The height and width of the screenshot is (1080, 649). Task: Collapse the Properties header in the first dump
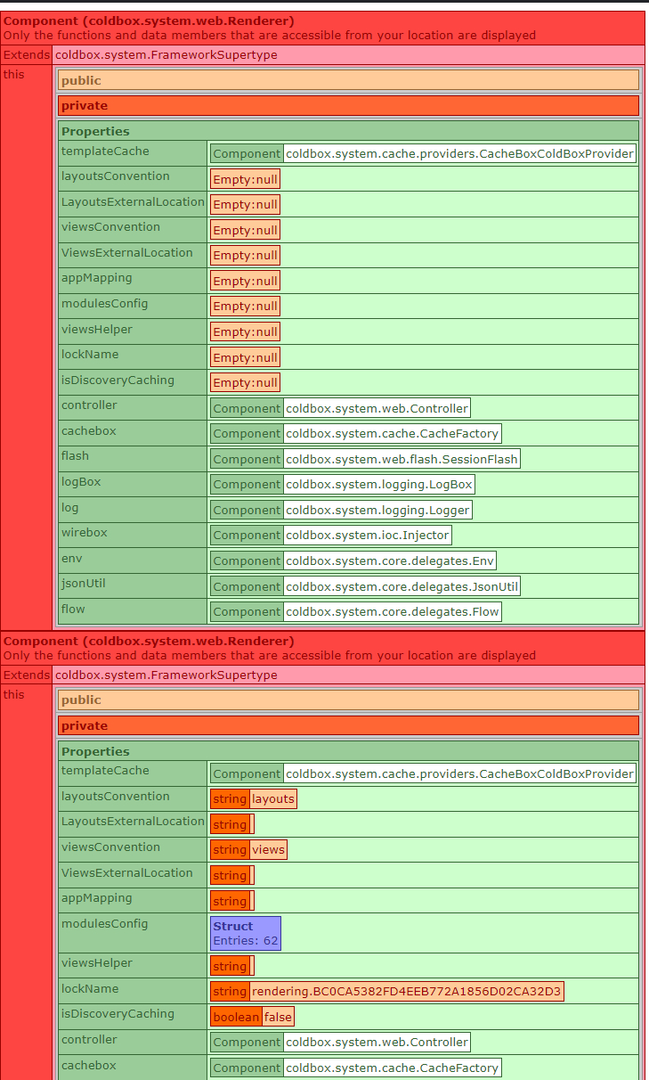coord(348,131)
